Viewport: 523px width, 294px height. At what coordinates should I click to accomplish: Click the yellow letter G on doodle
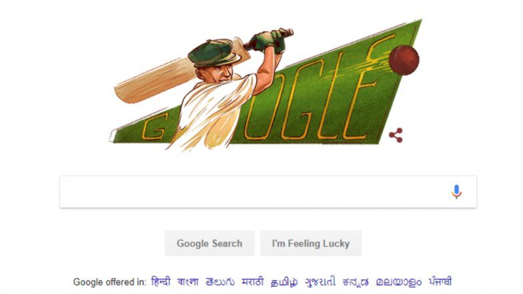point(155,127)
